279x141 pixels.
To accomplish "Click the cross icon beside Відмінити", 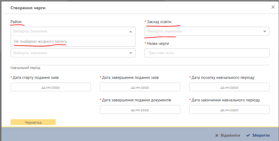I will 217,135.
